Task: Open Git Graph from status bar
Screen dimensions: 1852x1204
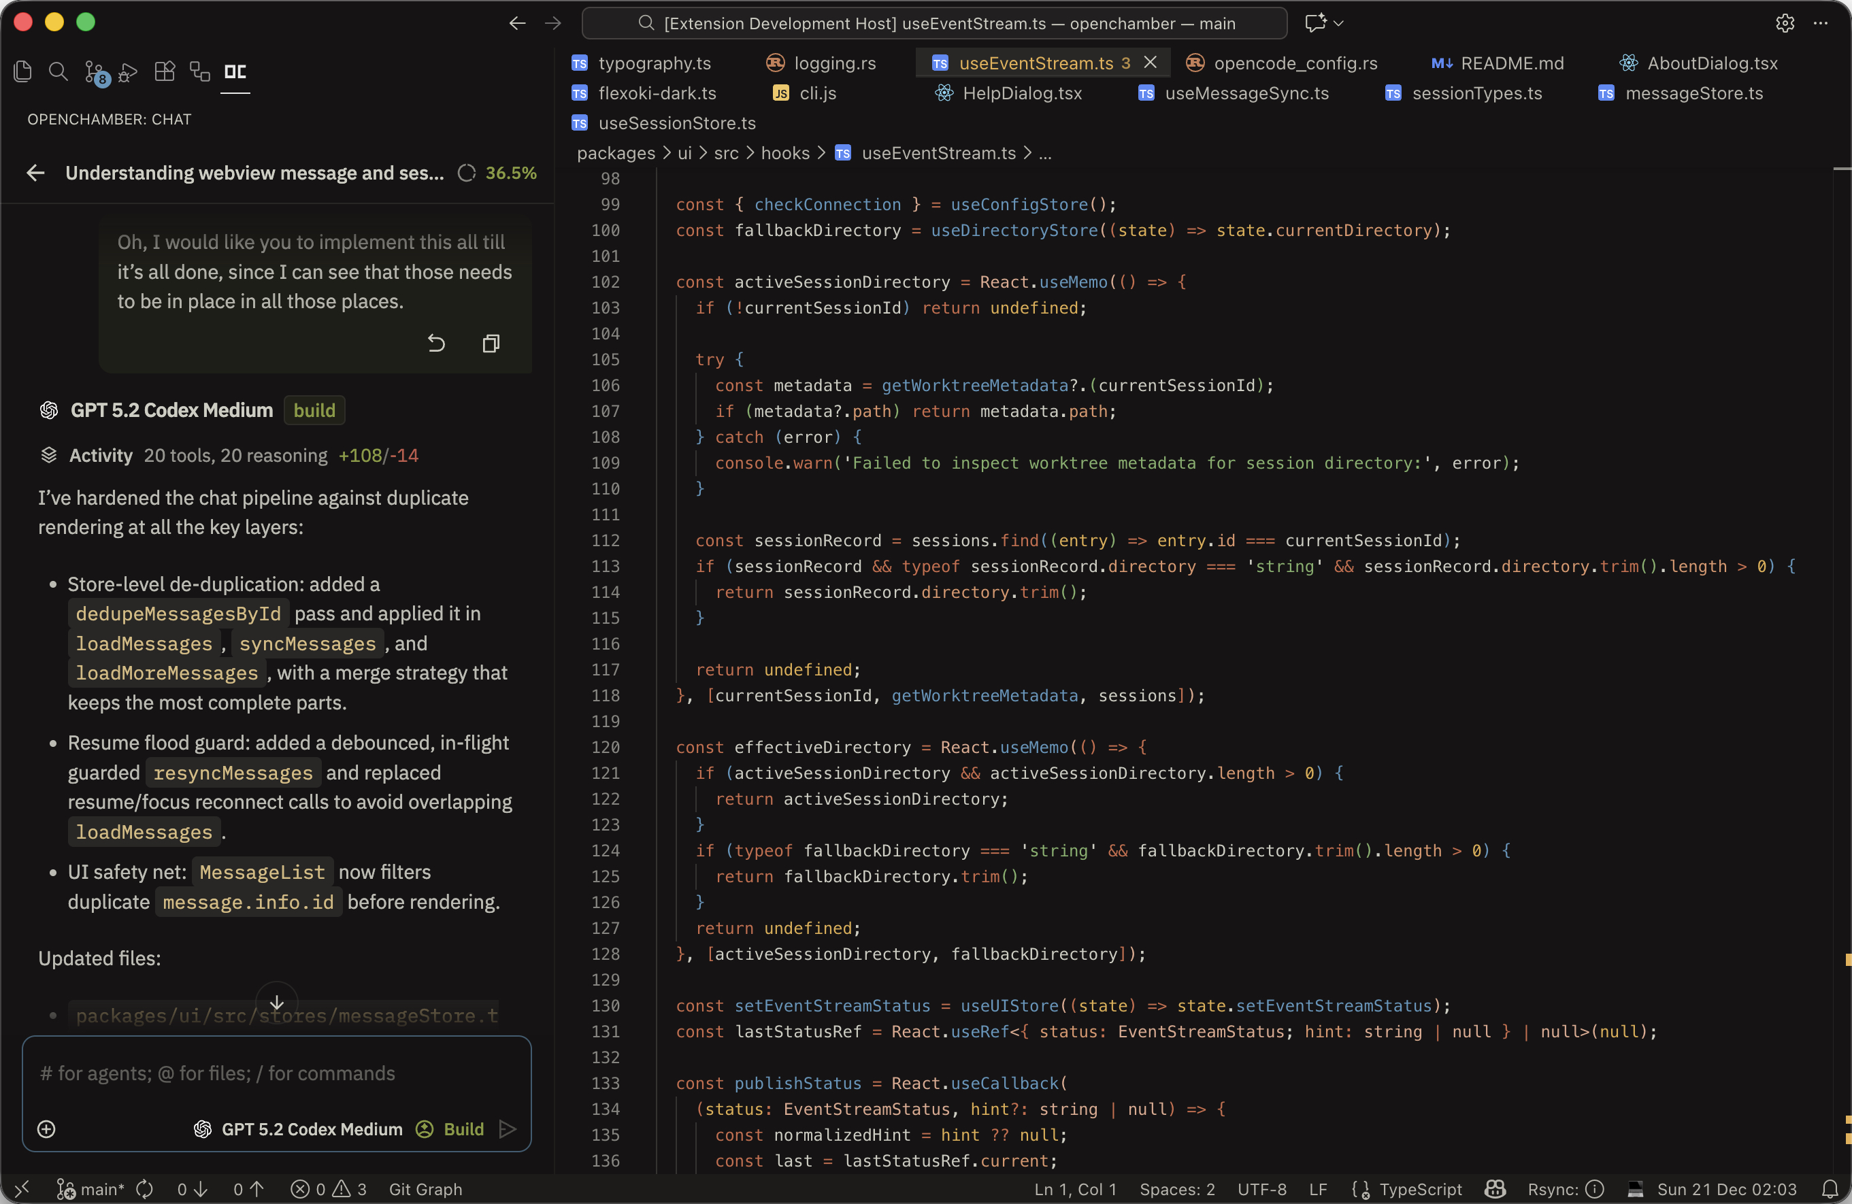Action: point(426,1188)
